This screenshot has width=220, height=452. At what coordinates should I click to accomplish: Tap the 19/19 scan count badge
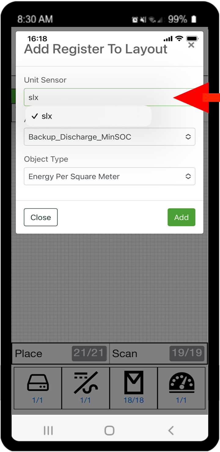point(187,353)
